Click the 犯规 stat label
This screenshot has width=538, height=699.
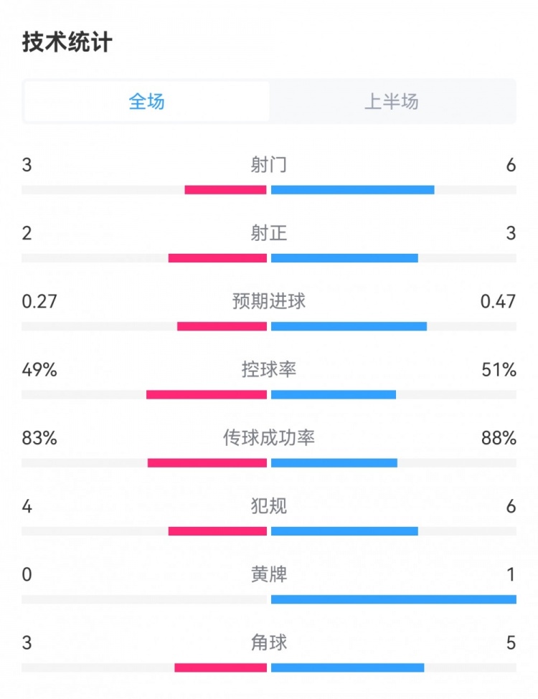click(x=269, y=506)
